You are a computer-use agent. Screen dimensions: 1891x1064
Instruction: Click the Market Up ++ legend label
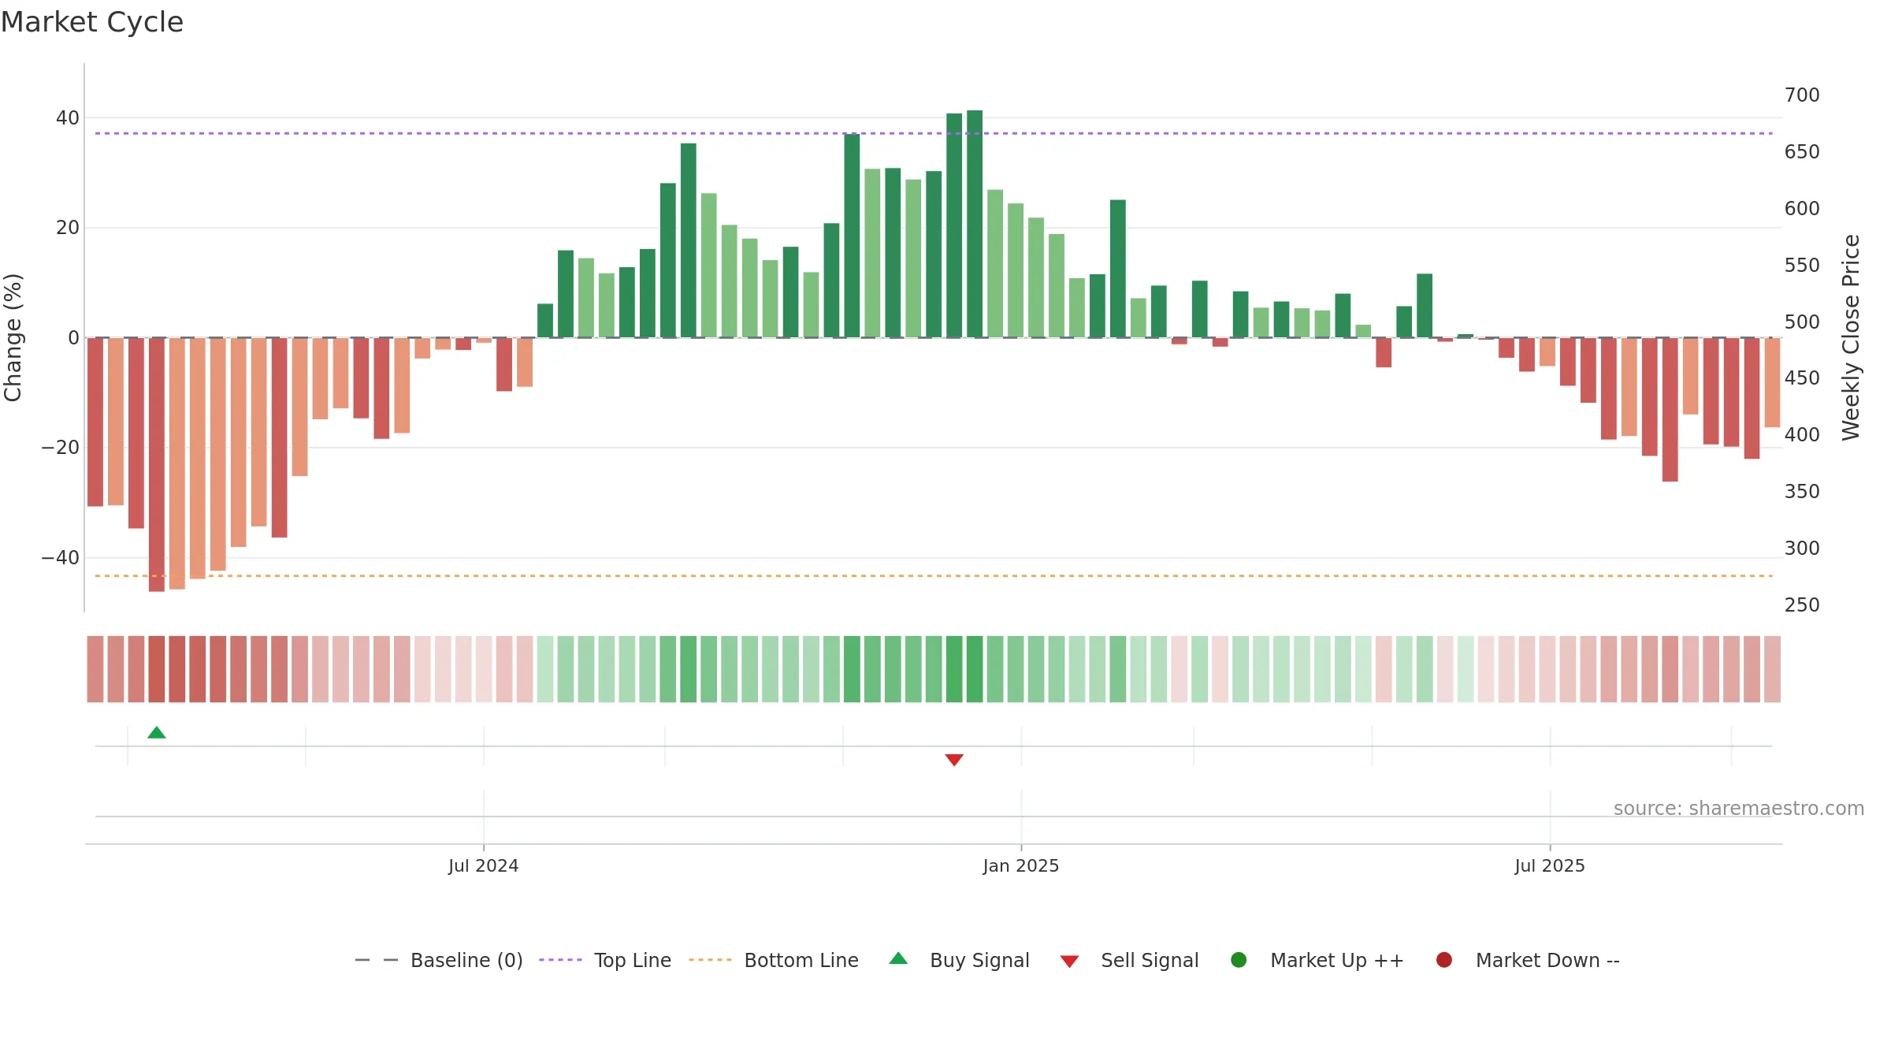(1337, 960)
